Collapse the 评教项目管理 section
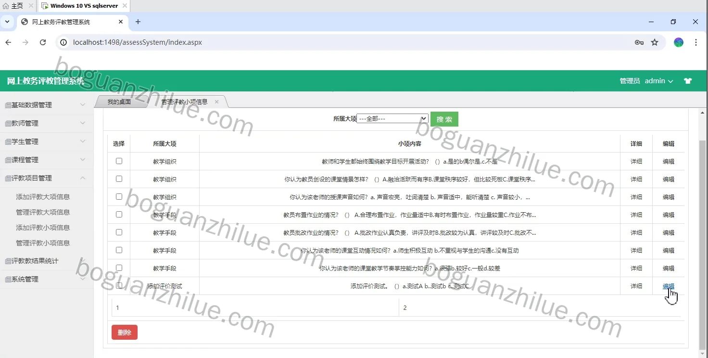708x358 pixels. [47, 178]
